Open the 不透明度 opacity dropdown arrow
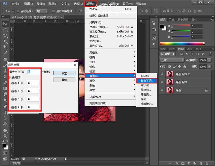215x166 pixels. tap(209, 60)
